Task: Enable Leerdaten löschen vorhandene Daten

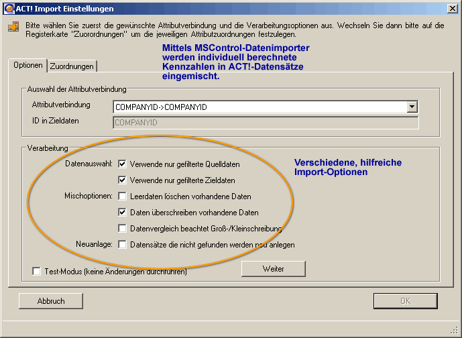Action: [x=122, y=196]
